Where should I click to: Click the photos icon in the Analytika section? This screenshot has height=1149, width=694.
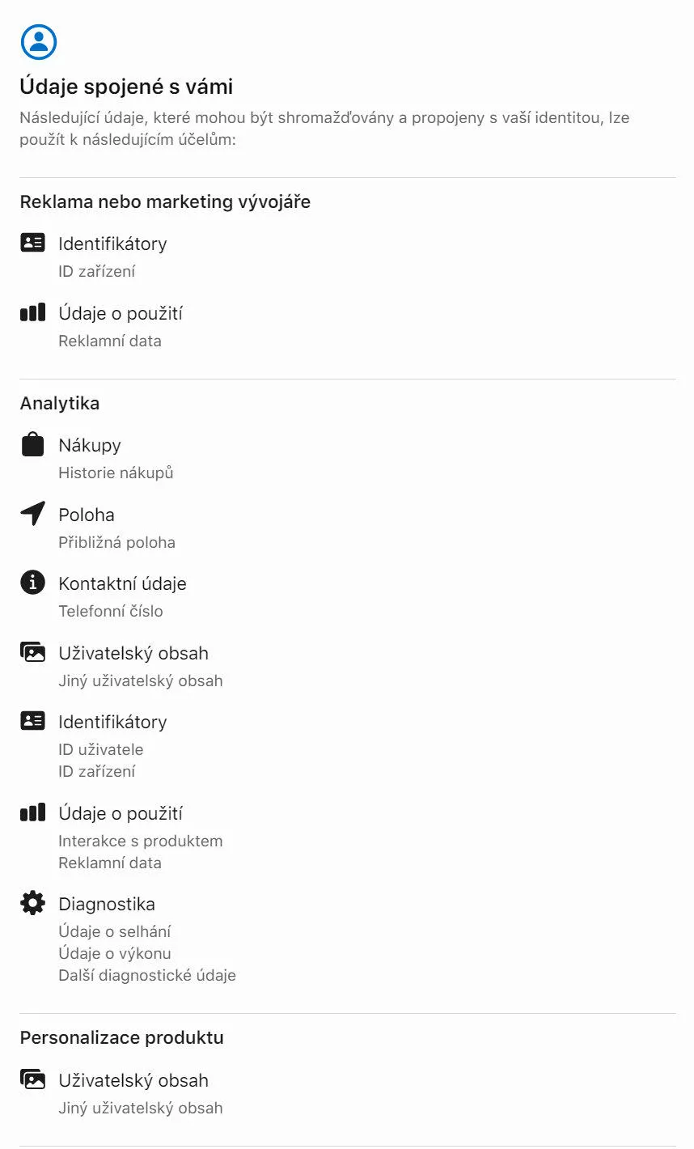click(32, 652)
